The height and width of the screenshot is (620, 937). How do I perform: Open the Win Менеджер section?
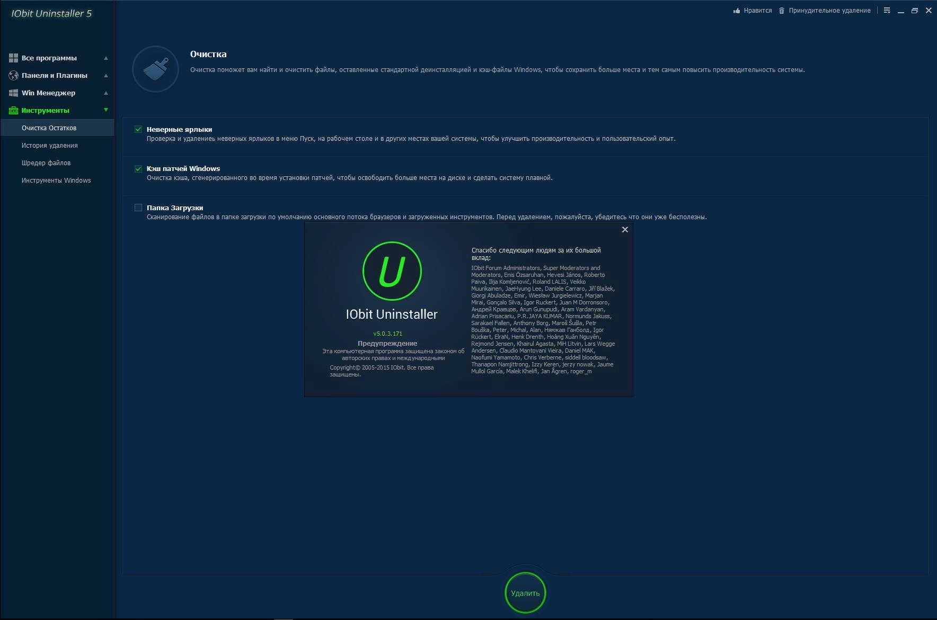(48, 93)
